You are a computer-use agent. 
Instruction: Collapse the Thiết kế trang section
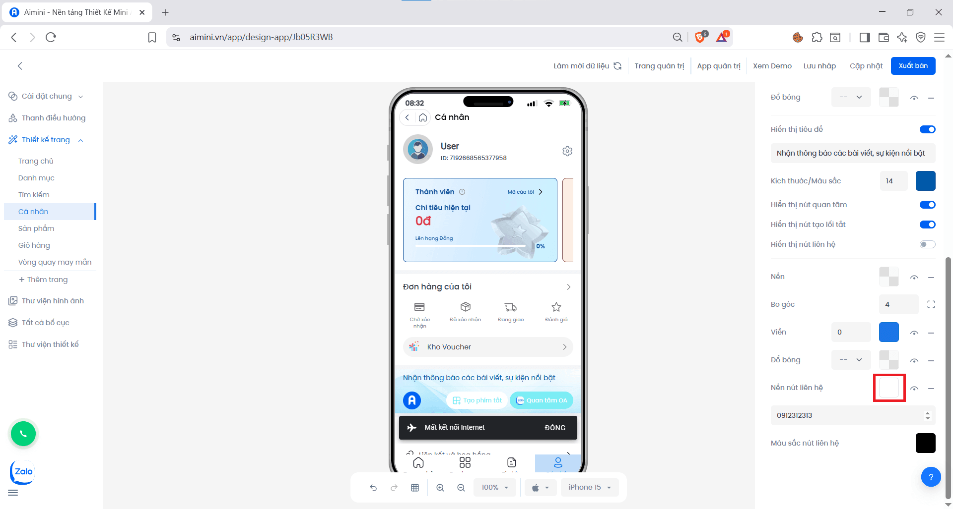pyautogui.click(x=81, y=140)
